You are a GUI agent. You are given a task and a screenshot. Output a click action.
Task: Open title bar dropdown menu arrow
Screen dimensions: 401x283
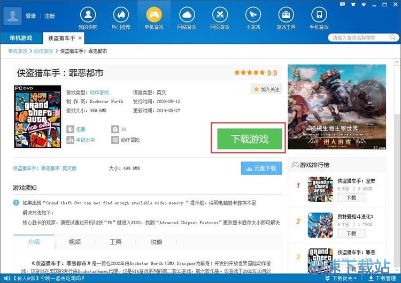(364, 4)
